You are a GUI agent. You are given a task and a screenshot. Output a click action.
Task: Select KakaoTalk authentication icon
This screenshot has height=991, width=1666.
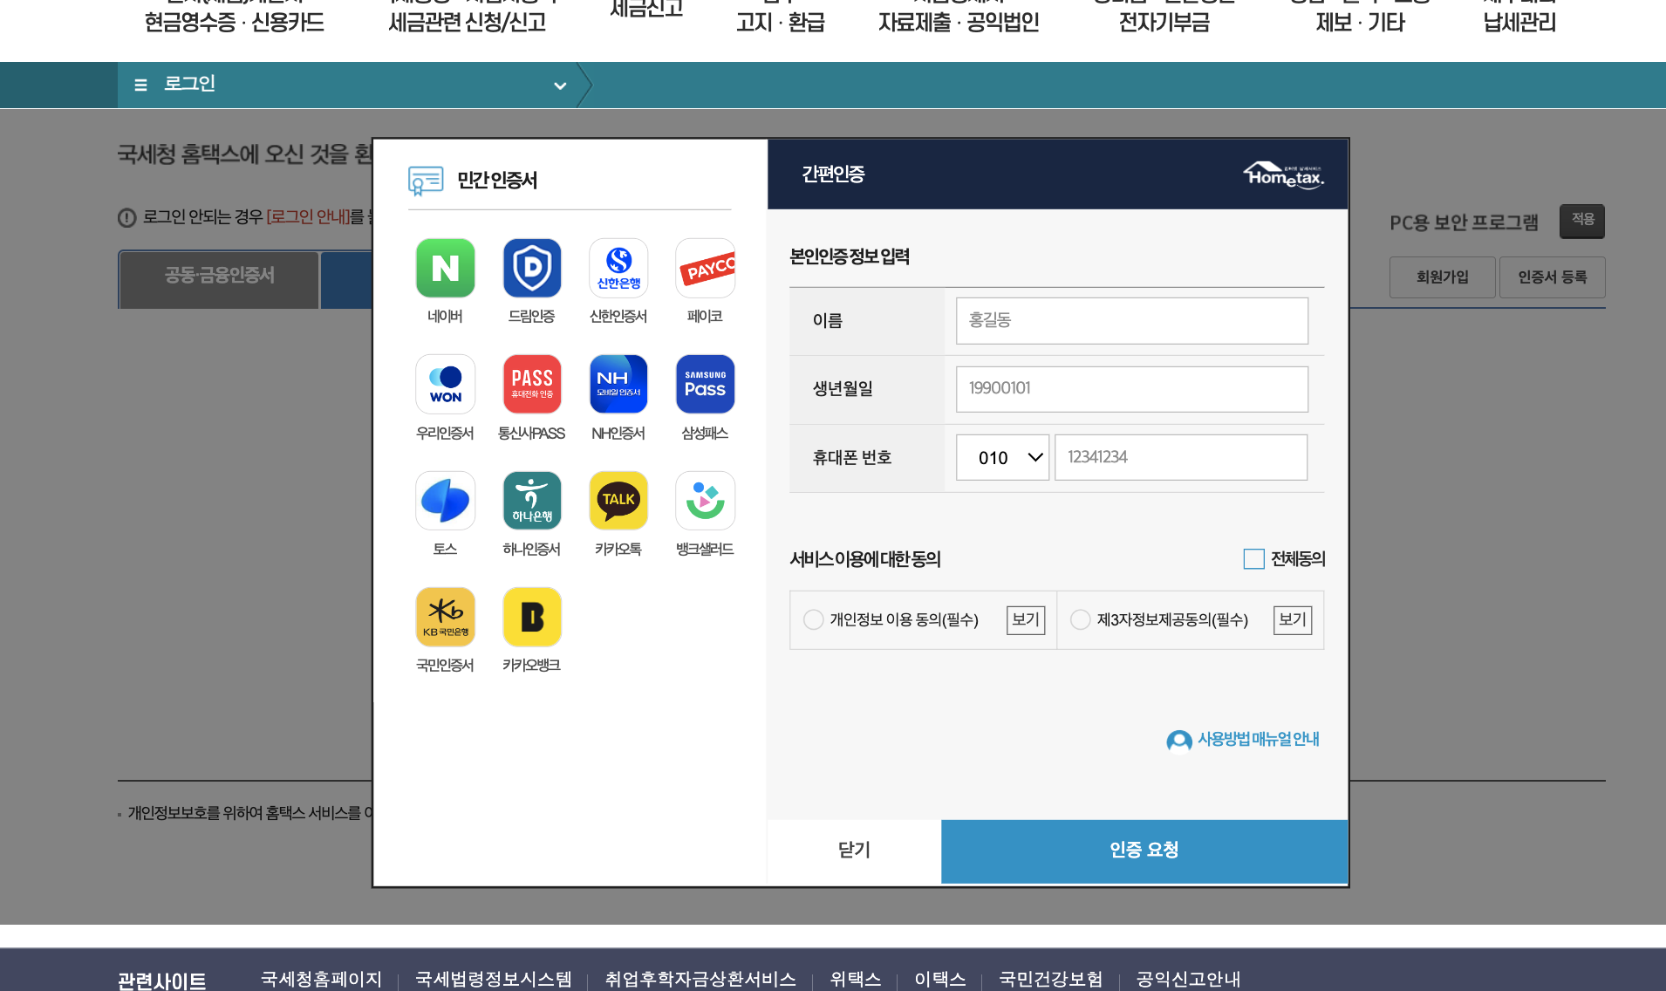(618, 500)
